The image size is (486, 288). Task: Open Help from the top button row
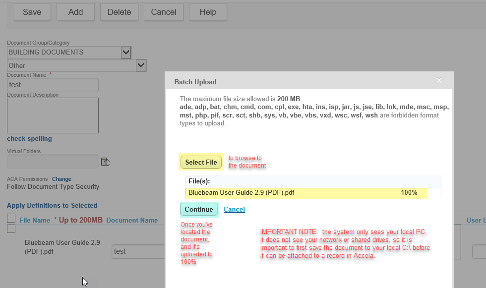pyautogui.click(x=208, y=12)
